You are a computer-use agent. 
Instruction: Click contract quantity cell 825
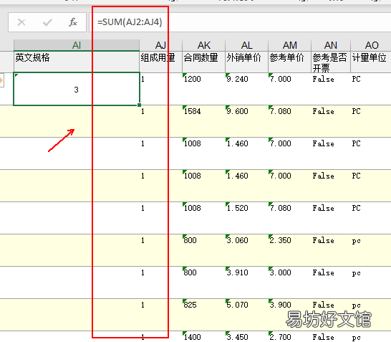(203, 315)
